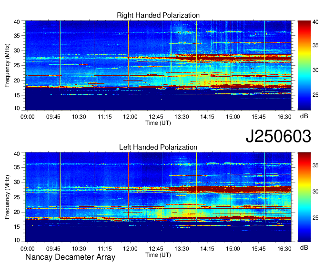Click the "12:45" tick on Left Handed plot
324x263 pixels.
[156, 249]
